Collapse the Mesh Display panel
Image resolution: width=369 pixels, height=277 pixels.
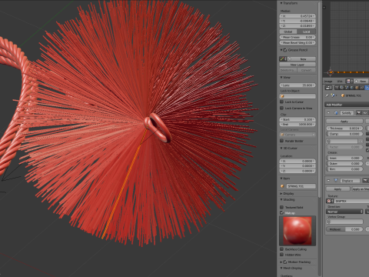point(281,268)
